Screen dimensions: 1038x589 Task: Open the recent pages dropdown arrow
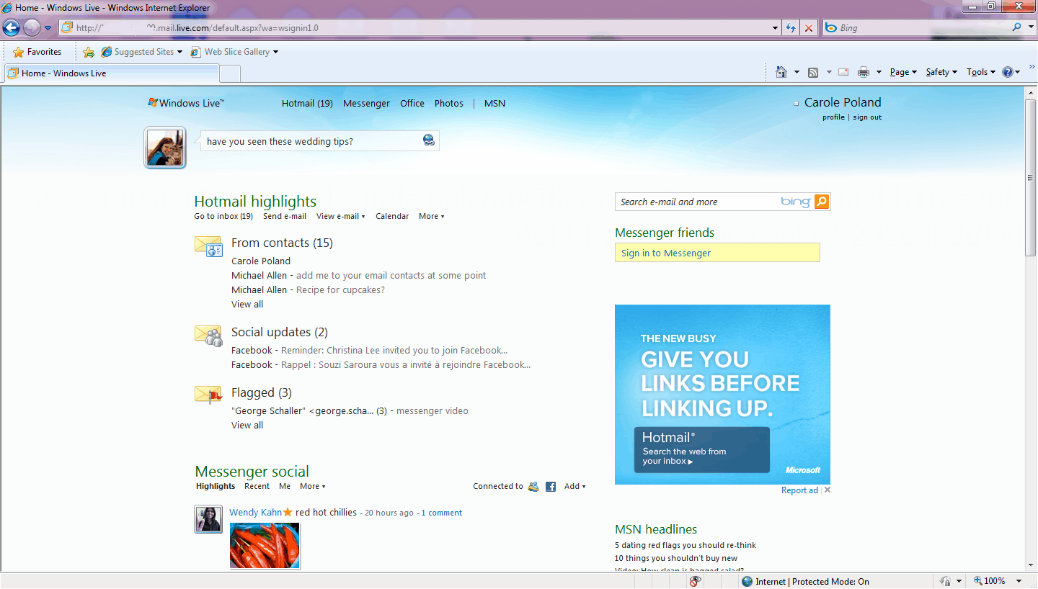48,28
